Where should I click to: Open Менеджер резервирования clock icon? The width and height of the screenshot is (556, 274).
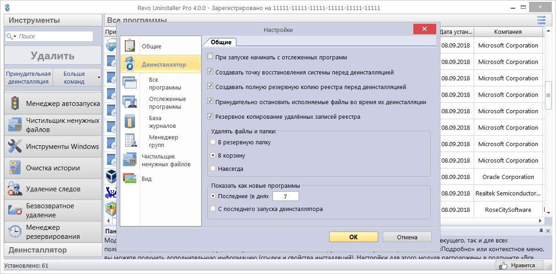(x=15, y=232)
